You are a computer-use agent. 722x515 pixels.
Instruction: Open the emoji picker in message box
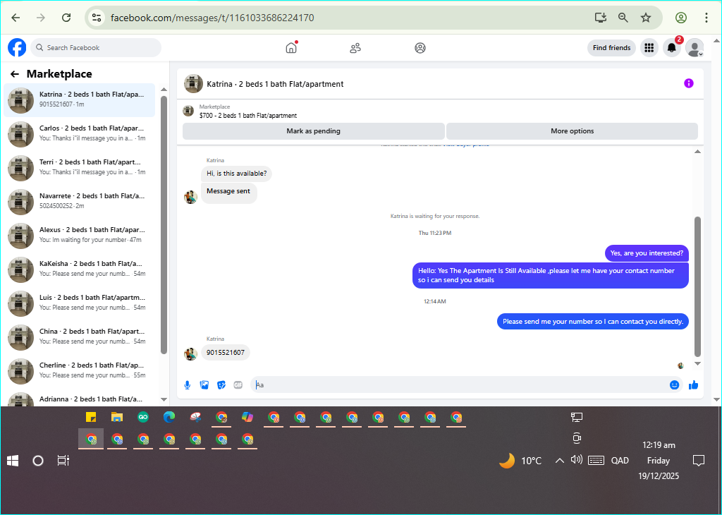(675, 385)
